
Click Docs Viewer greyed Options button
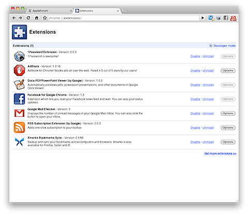pyautogui.click(x=228, y=85)
